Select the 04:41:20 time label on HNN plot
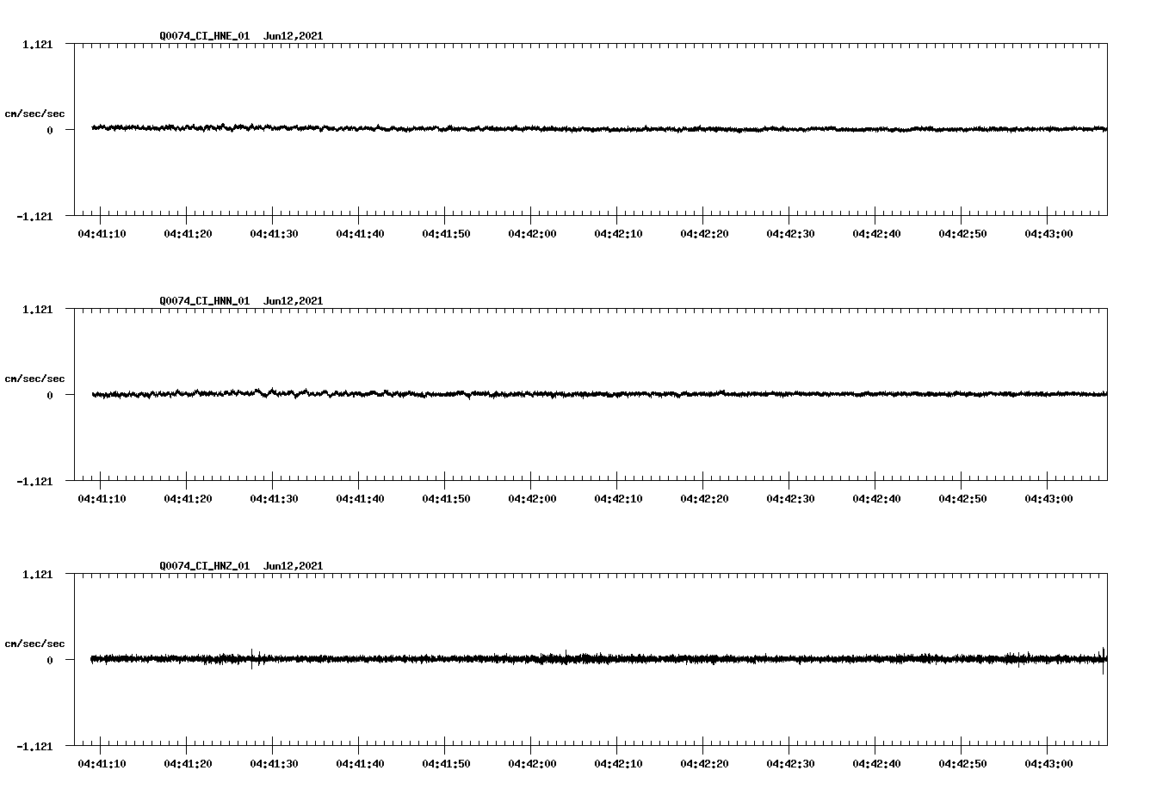The height and width of the screenshot is (795, 1169). pos(188,499)
